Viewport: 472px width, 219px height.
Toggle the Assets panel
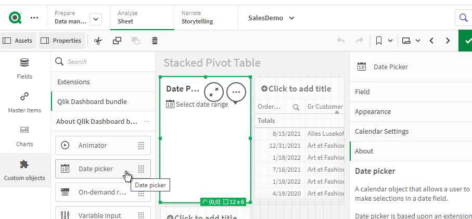point(18,41)
